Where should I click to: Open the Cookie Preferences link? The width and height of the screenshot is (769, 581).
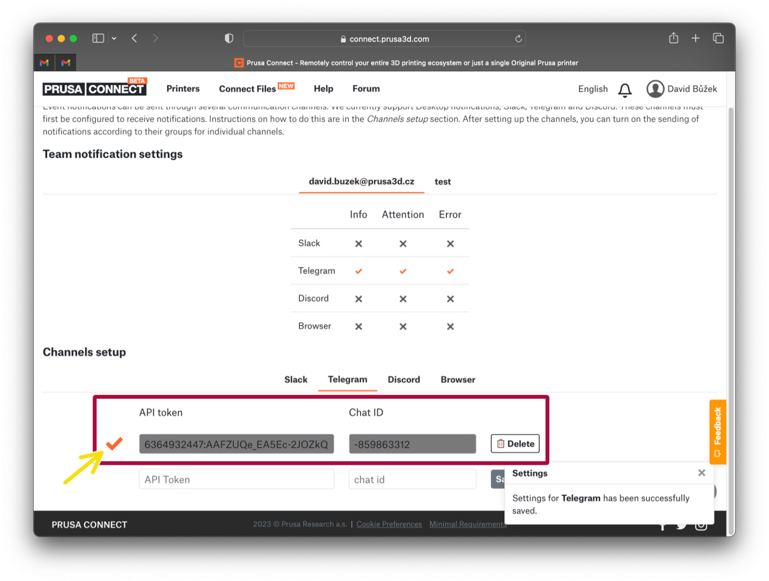click(389, 524)
